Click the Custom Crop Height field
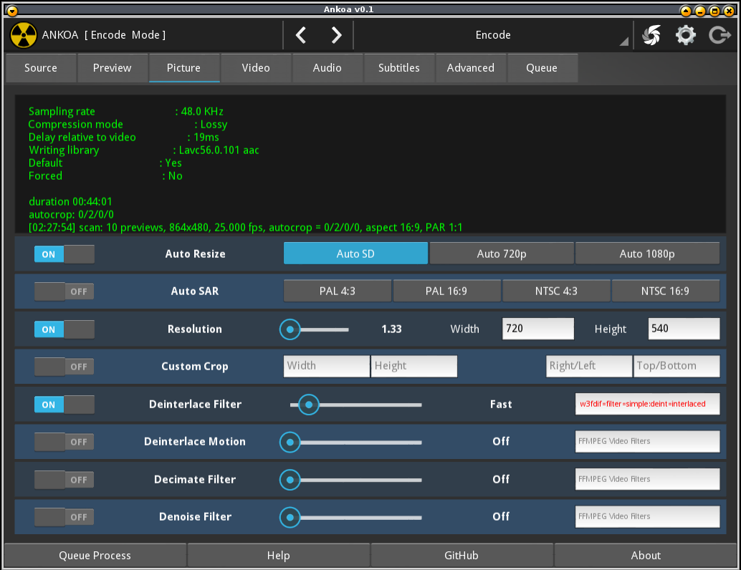 click(x=414, y=366)
